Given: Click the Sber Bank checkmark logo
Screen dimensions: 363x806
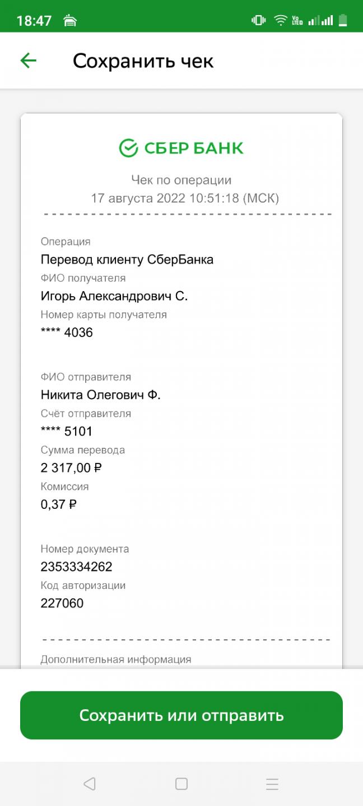Looking at the screenshot, I should (128, 148).
